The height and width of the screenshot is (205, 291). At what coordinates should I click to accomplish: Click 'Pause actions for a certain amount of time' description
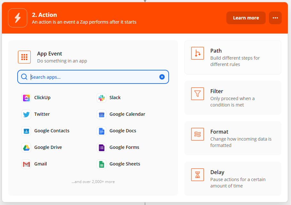pyautogui.click(x=238, y=183)
